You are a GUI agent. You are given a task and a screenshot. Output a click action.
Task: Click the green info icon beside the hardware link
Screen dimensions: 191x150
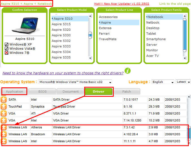click(x=128, y=71)
